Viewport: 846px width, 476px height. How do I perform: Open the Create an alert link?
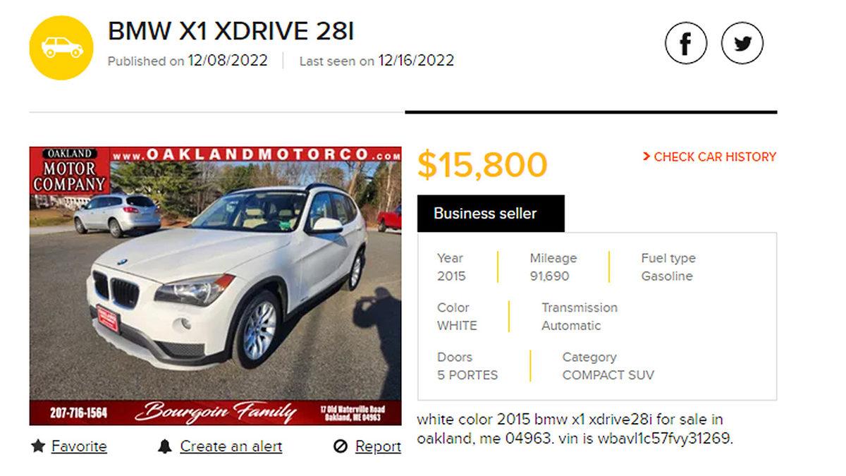pos(231,446)
